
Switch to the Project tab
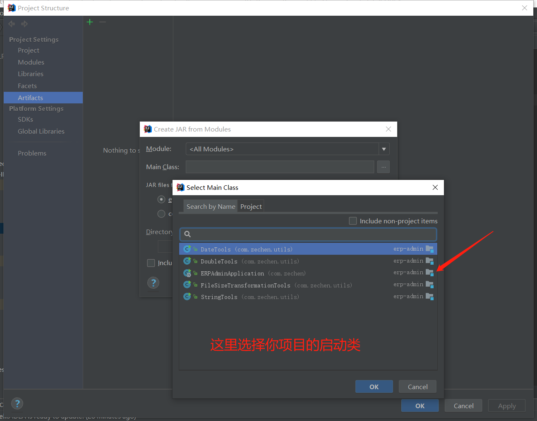coord(250,206)
